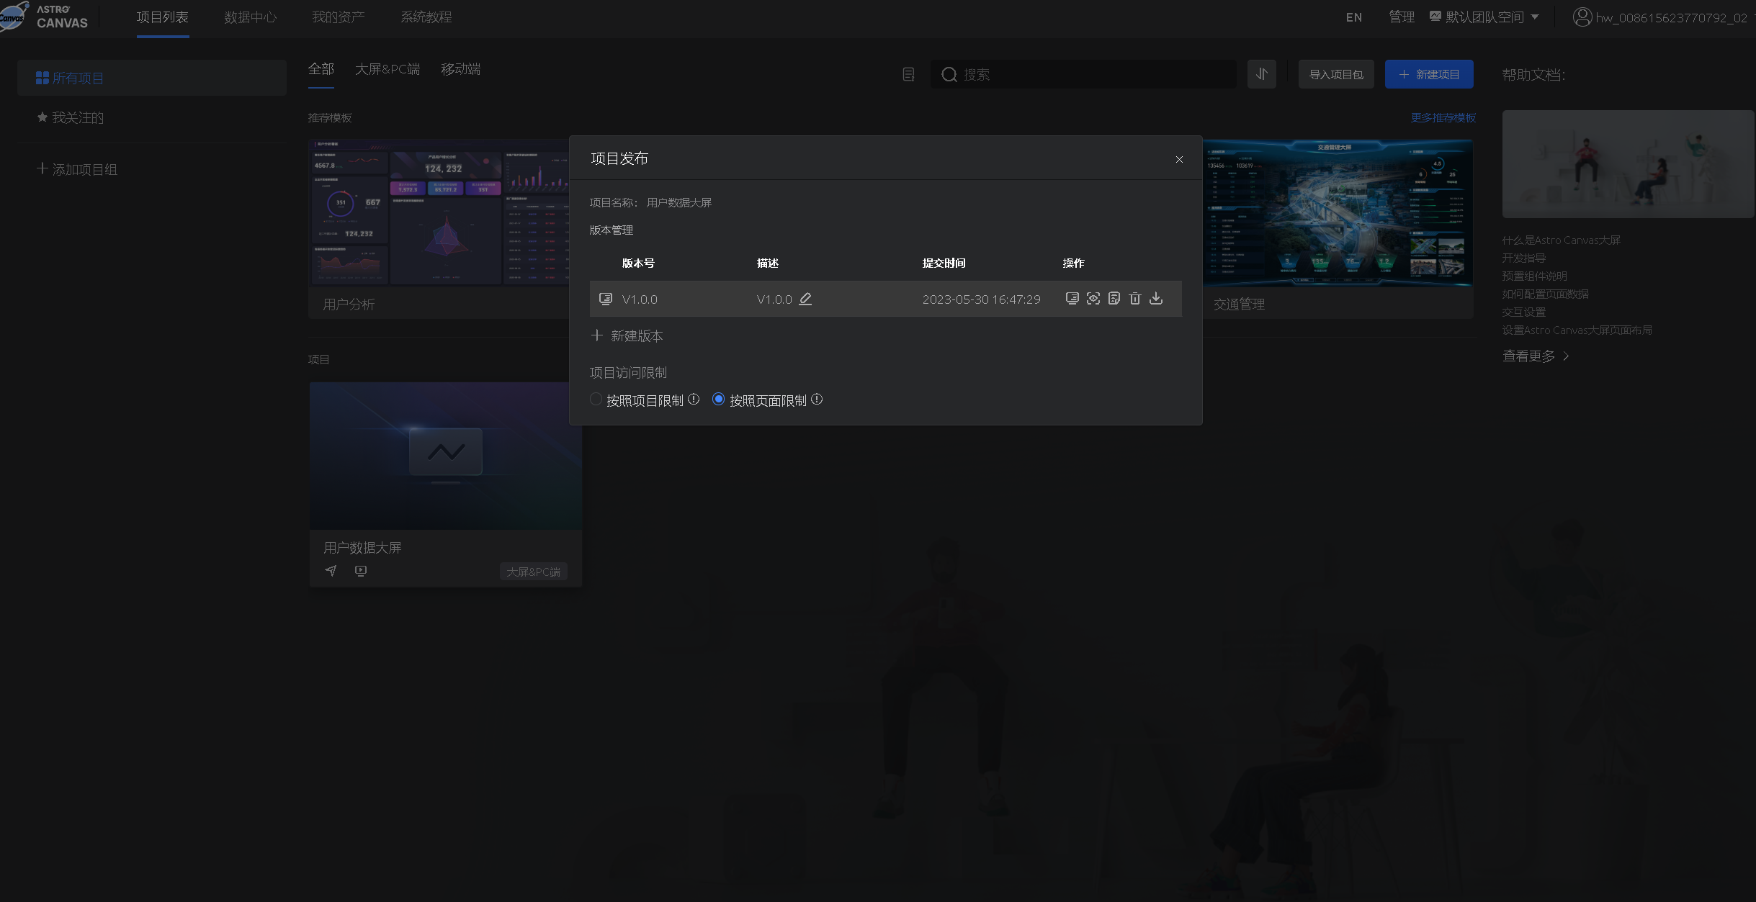This screenshot has width=1756, height=902.
Task: Click the 新建项目 button
Action: (1428, 74)
